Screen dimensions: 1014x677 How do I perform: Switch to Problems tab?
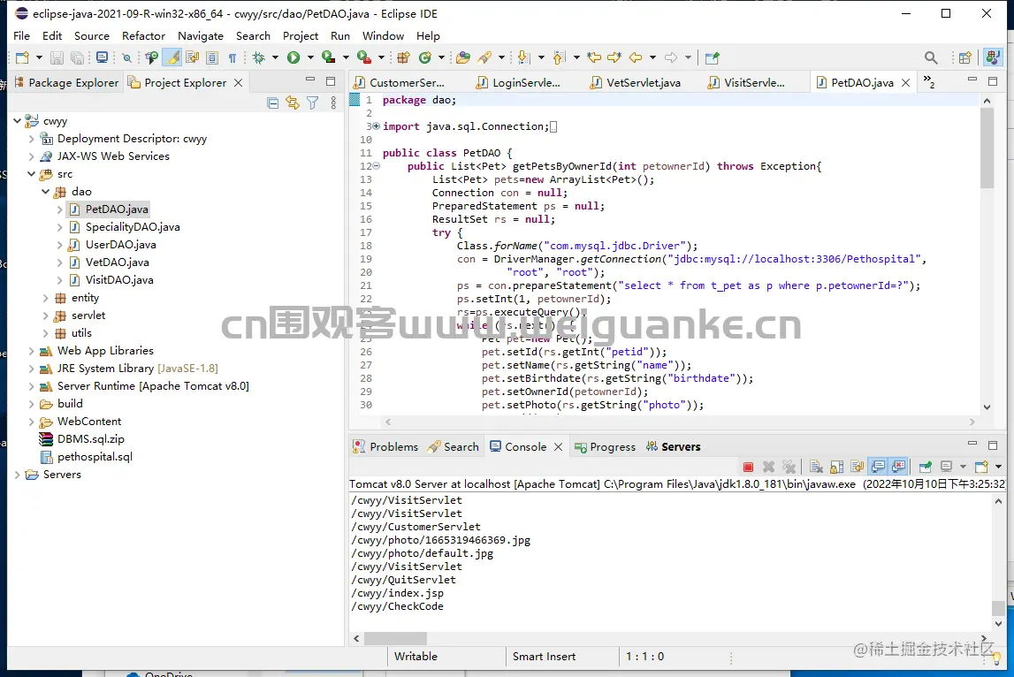pyautogui.click(x=386, y=447)
